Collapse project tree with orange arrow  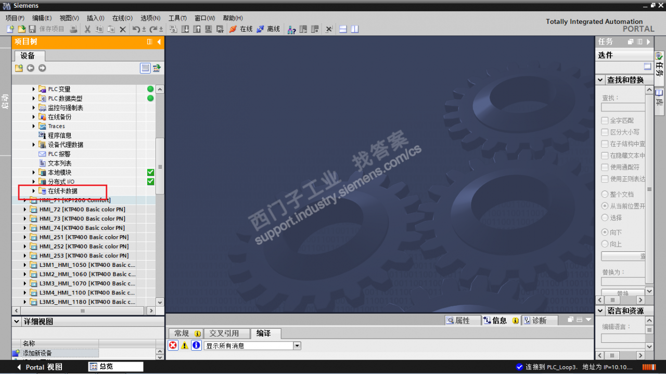point(159,42)
